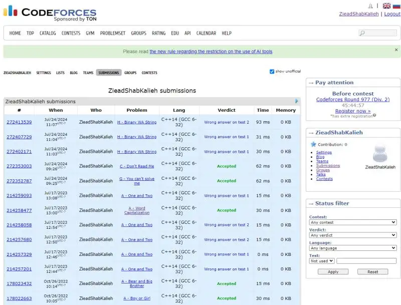Click the Codeforces logo

[50, 11]
